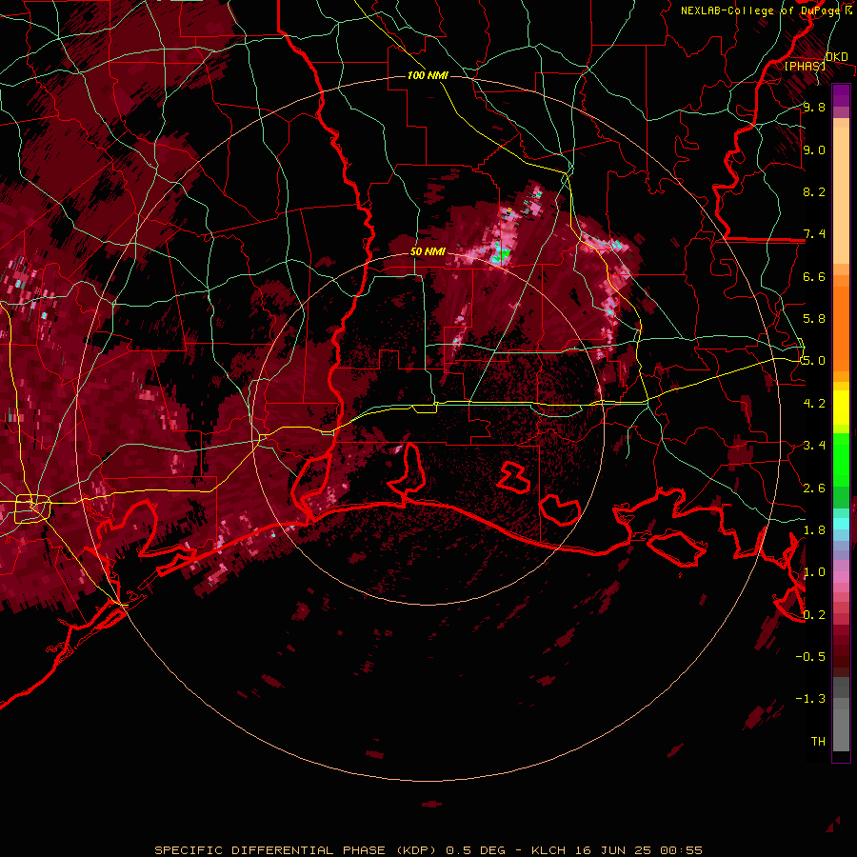Viewport: 857px width, 857px height.
Task: Click the 9.8 value on the color scale
Action: pyautogui.click(x=814, y=108)
